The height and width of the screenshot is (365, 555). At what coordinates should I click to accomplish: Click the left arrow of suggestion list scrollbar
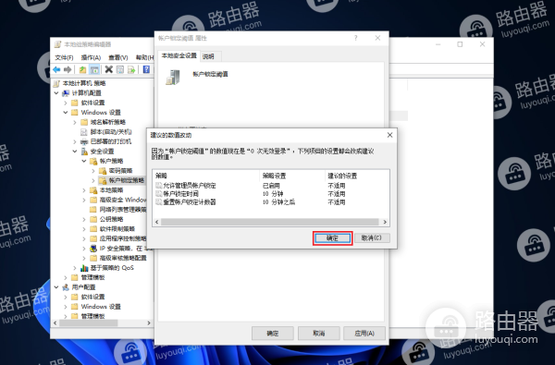157,222
